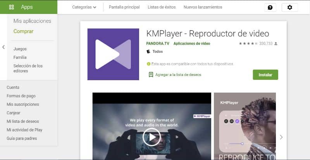Click the green compatibility info icon
Viewport: 310px width, 160px height.
(148, 64)
